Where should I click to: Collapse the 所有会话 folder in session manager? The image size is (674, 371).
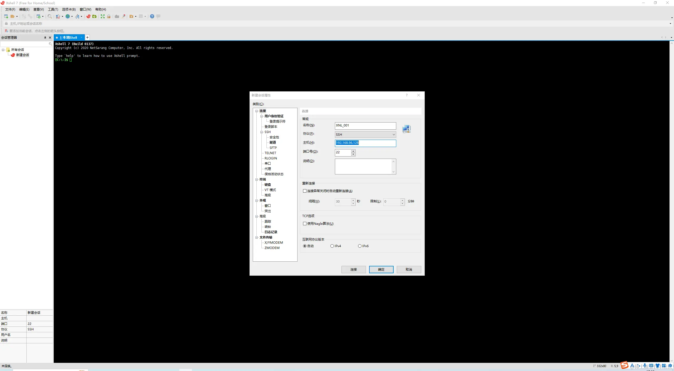click(x=3, y=50)
